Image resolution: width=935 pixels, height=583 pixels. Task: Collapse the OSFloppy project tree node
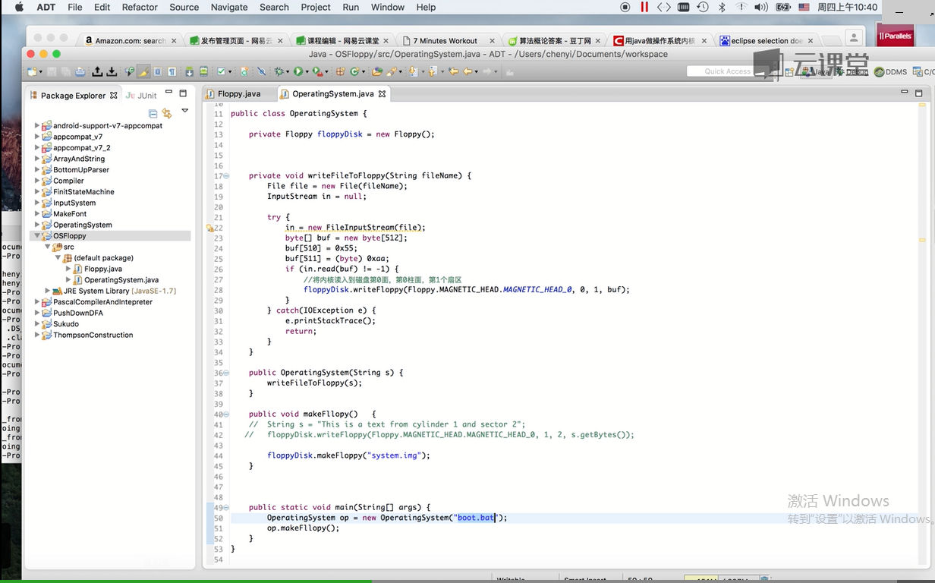pyautogui.click(x=37, y=236)
